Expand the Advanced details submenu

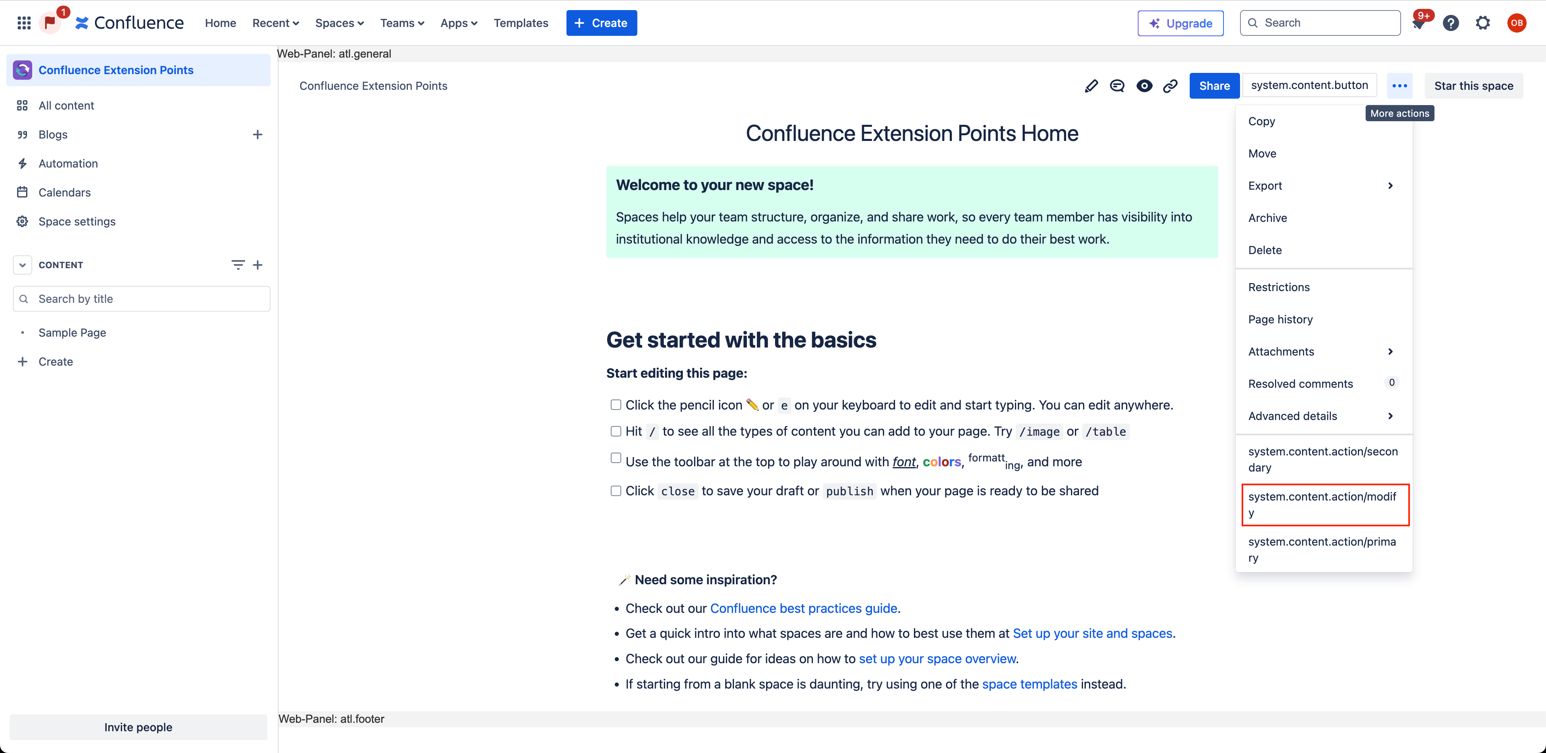tap(1323, 416)
